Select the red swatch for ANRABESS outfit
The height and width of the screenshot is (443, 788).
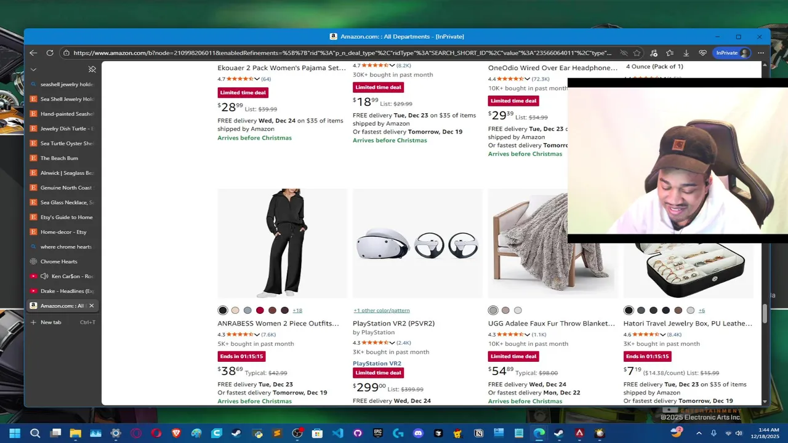click(x=260, y=310)
